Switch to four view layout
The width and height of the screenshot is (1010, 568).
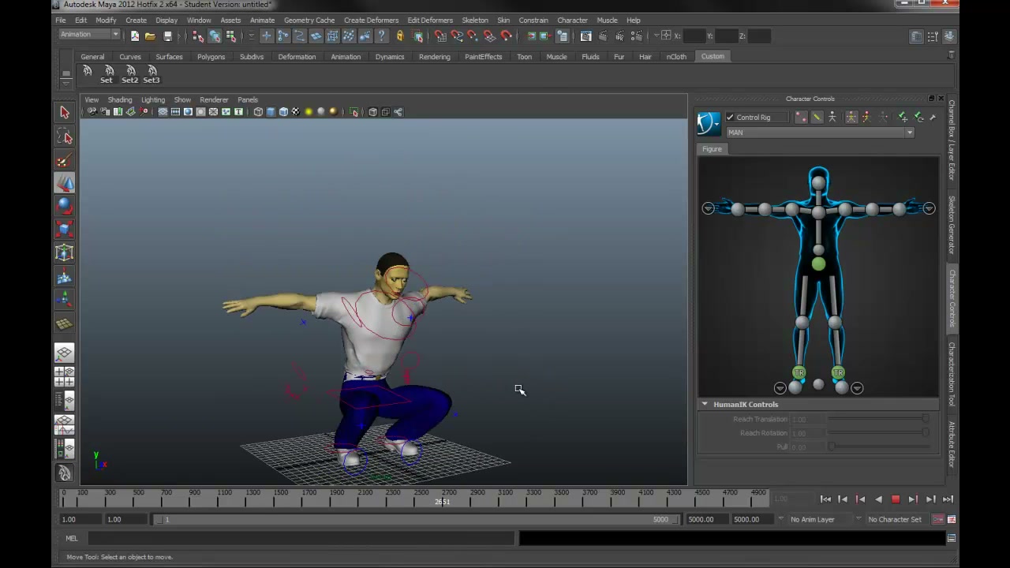click(65, 376)
